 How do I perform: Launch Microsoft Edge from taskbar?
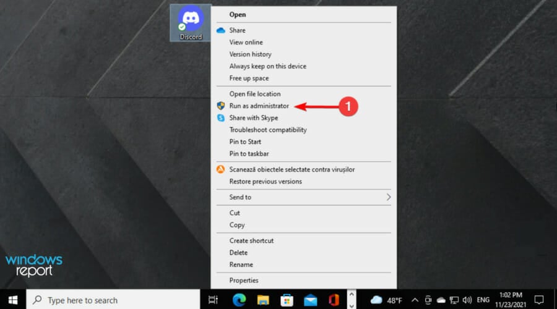pos(239,300)
